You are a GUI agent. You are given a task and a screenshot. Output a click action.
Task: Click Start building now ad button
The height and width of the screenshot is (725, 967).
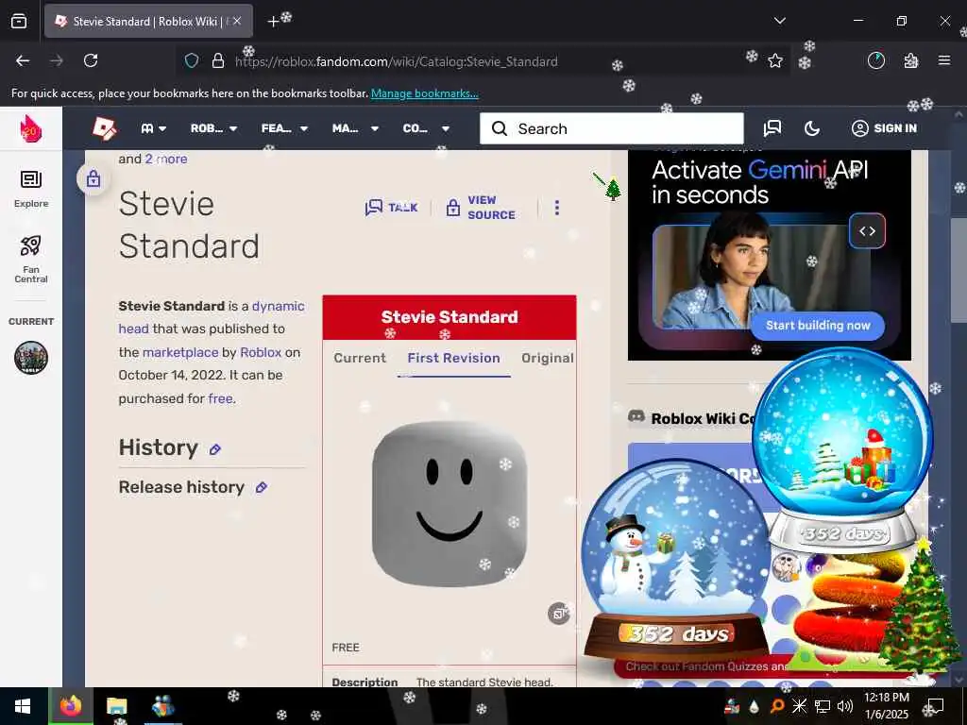pos(818,326)
